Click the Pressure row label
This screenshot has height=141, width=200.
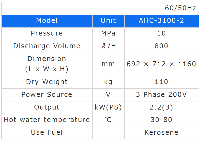click(x=47, y=33)
